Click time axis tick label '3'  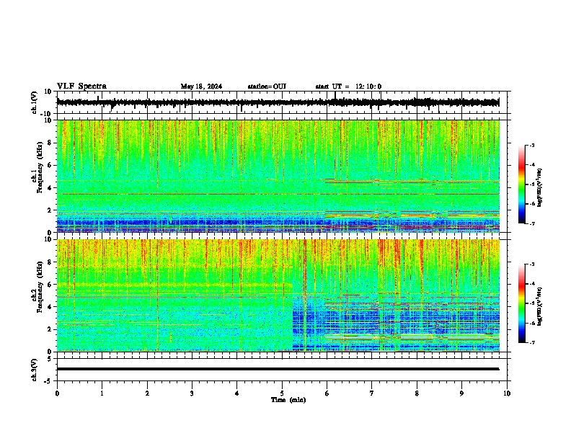192,393
